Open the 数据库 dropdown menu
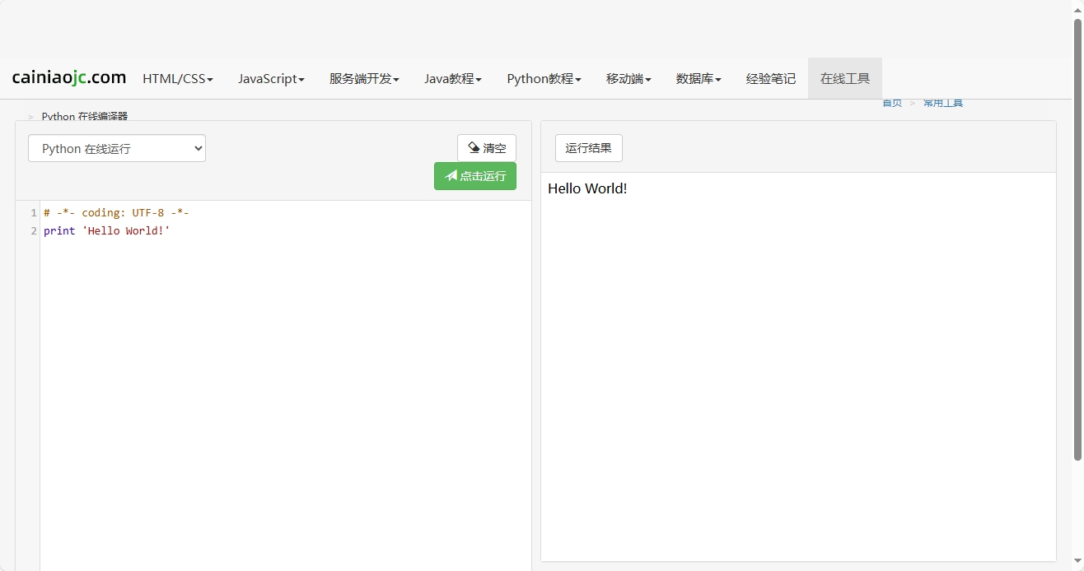Screen dimensions: 1084x571 coord(699,79)
